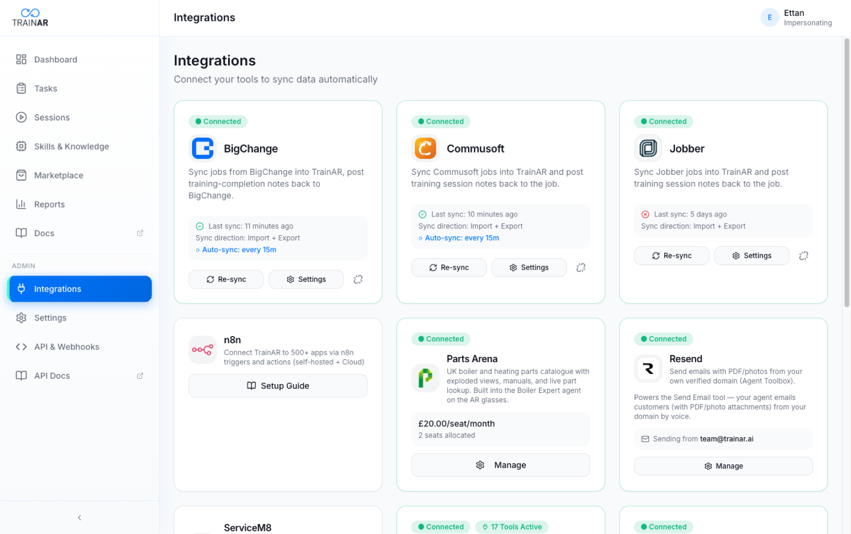Click Tasks clipboard icon
This screenshot has width=851, height=534.
pos(21,88)
